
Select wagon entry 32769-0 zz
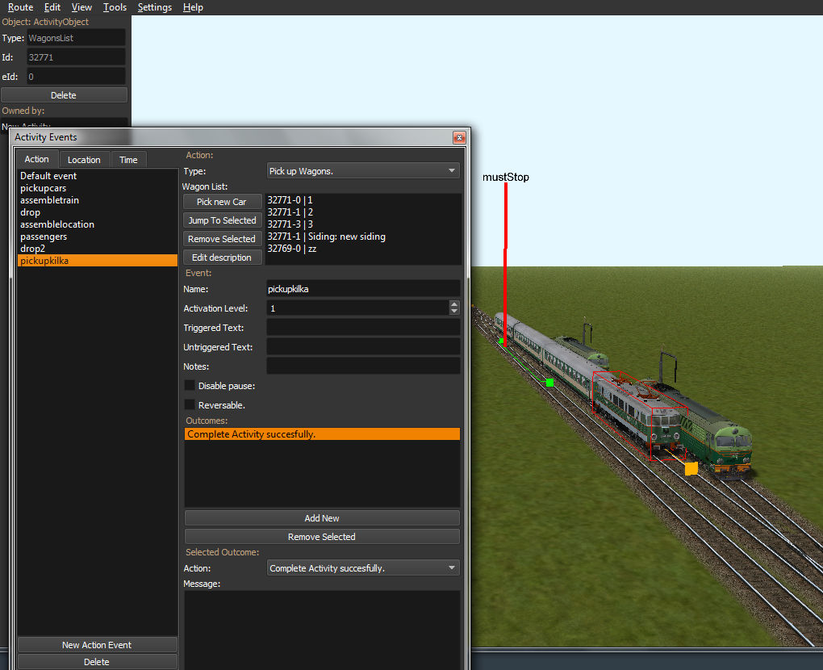(x=289, y=249)
